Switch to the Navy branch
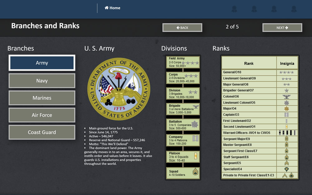Image resolution: width=312 pixels, height=195 pixels. click(x=42, y=81)
